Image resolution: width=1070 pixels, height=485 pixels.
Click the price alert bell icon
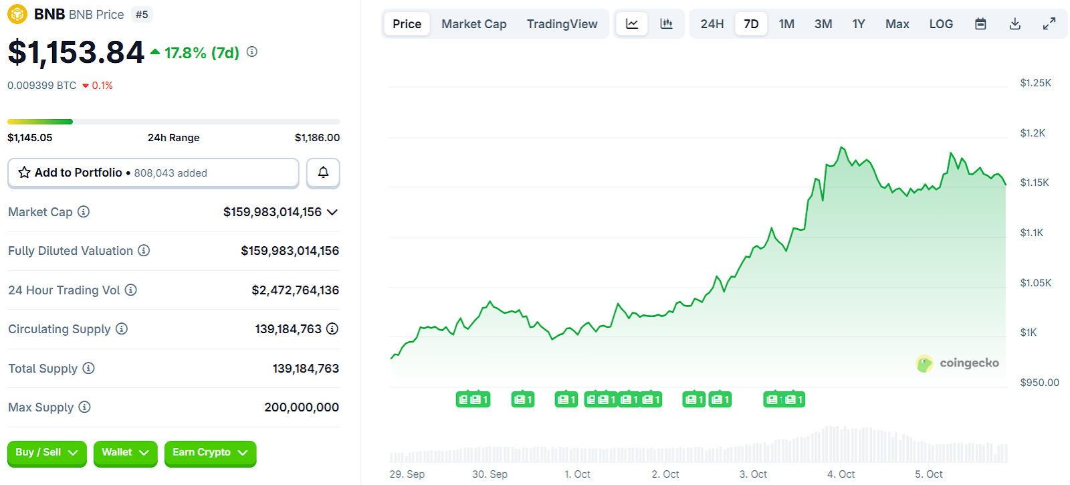point(323,173)
